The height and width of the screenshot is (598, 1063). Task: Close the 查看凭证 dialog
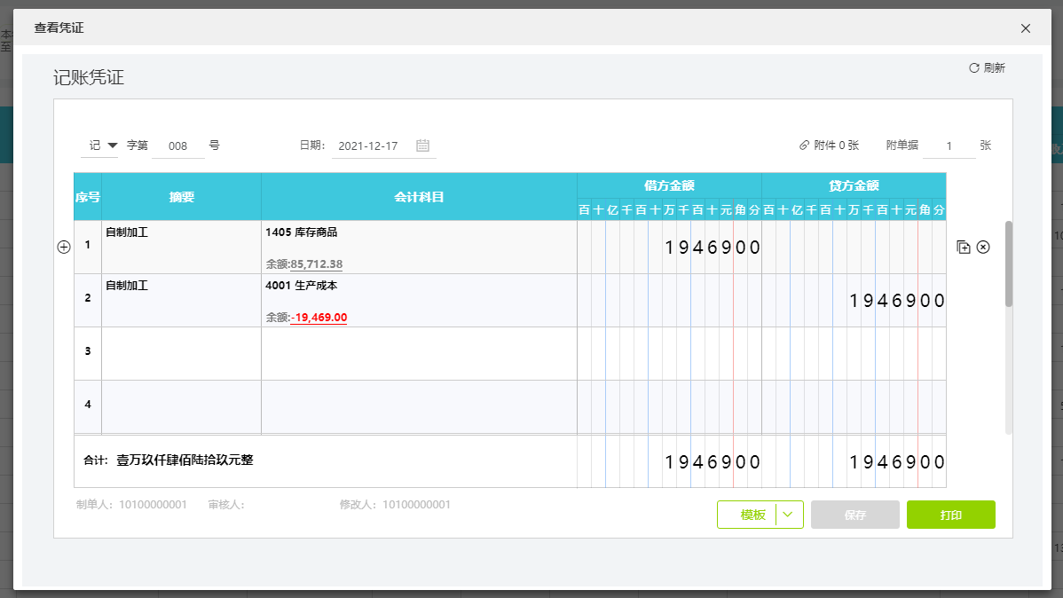tap(1026, 28)
